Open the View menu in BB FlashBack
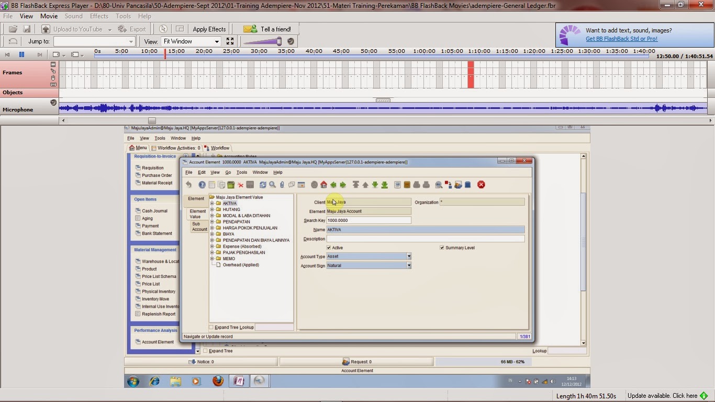The height and width of the screenshot is (402, 715). (x=26, y=16)
